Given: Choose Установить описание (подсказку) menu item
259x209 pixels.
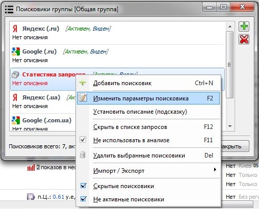Looking at the screenshot, I should pos(148,112).
